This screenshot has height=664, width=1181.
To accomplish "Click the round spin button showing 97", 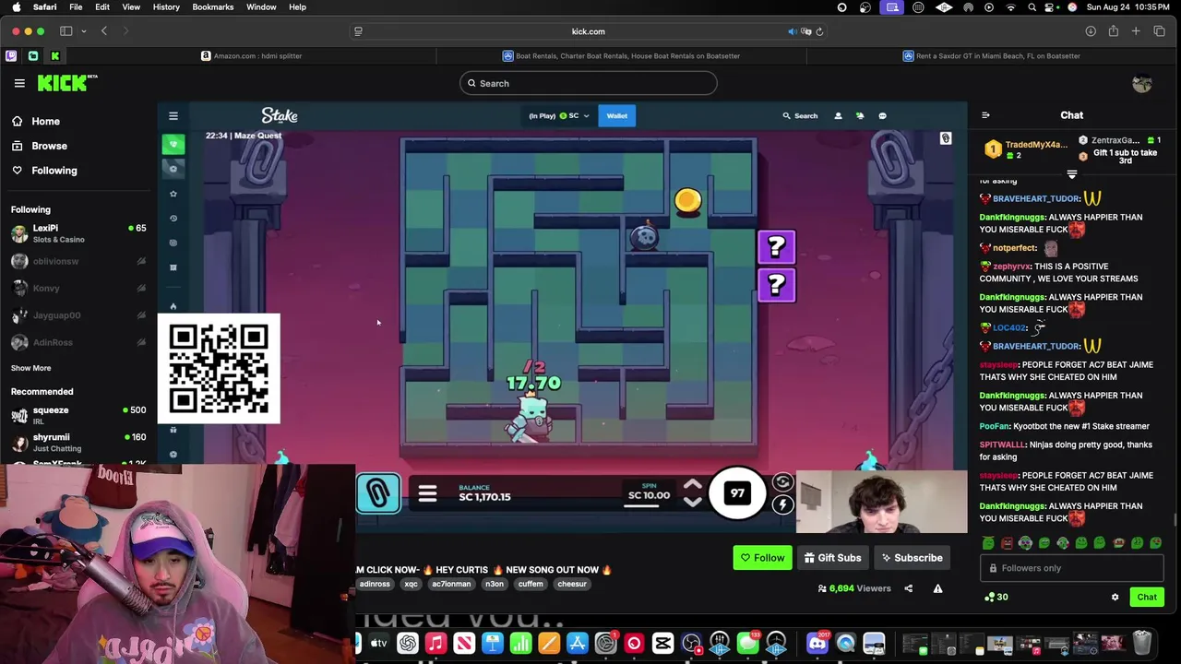I will tap(737, 493).
